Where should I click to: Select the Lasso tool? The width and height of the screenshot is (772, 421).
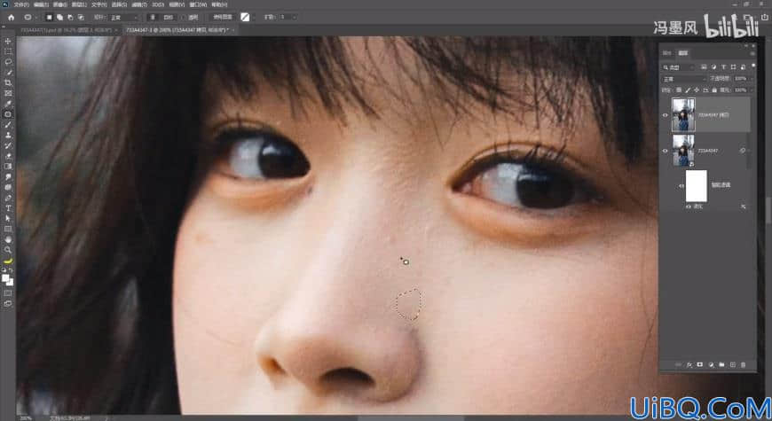click(x=8, y=62)
